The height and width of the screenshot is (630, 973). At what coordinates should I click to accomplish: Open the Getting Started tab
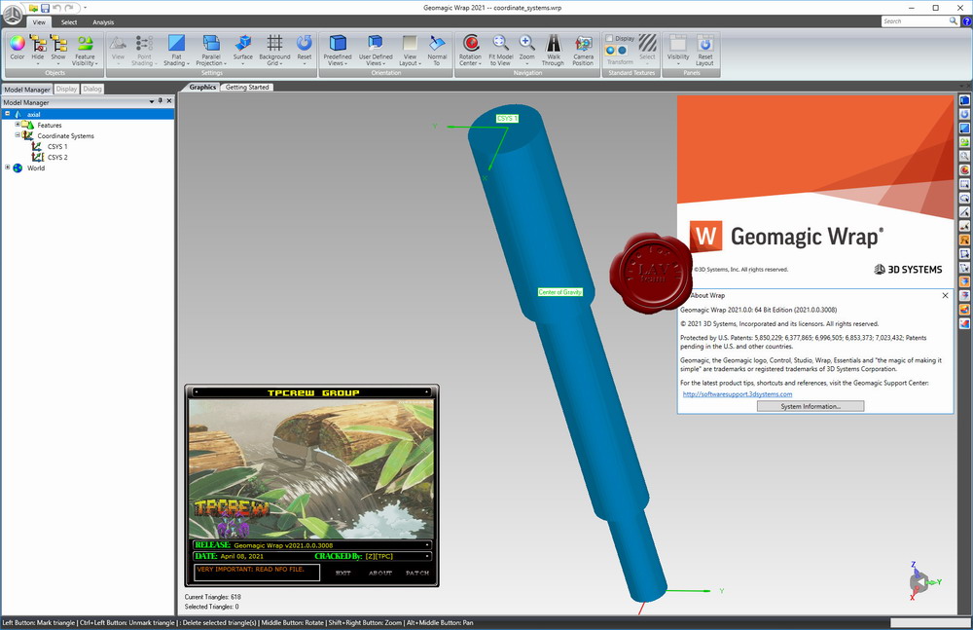247,87
